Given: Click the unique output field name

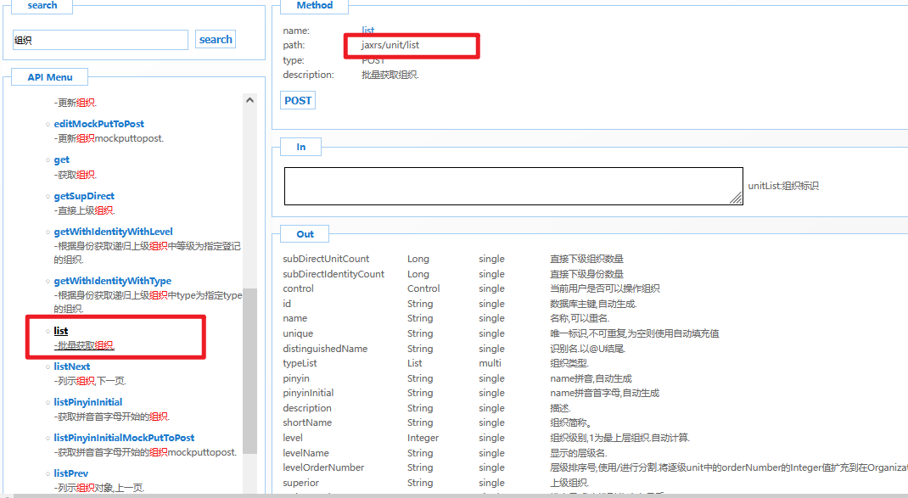Looking at the screenshot, I should [298, 333].
